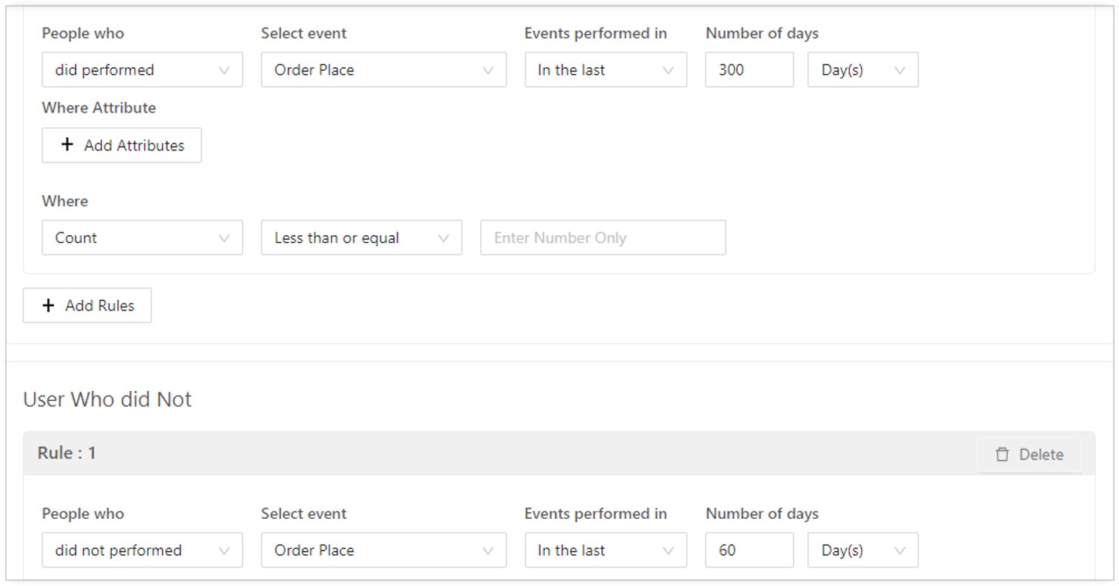The width and height of the screenshot is (1119, 586).
Task: Click the 'Where Attribute' label
Action: pyautogui.click(x=99, y=108)
